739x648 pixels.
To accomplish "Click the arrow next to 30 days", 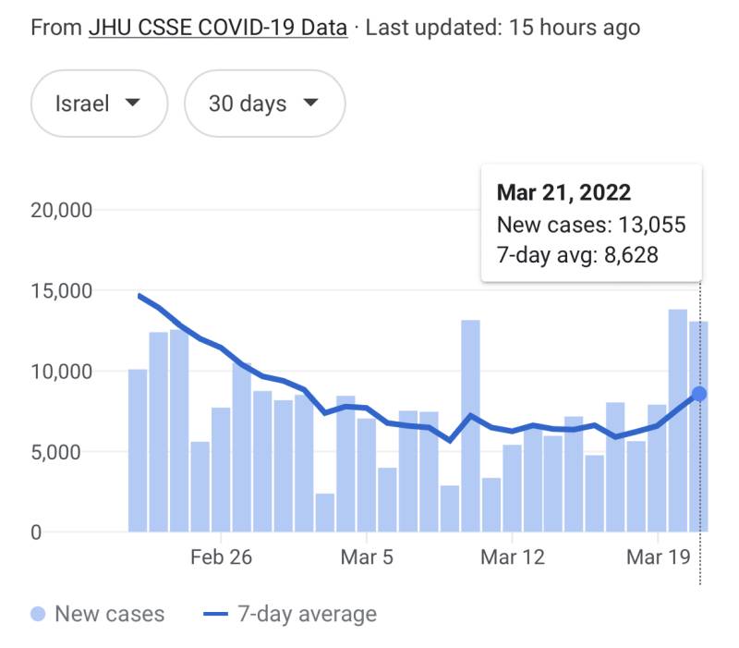I will 310,104.
